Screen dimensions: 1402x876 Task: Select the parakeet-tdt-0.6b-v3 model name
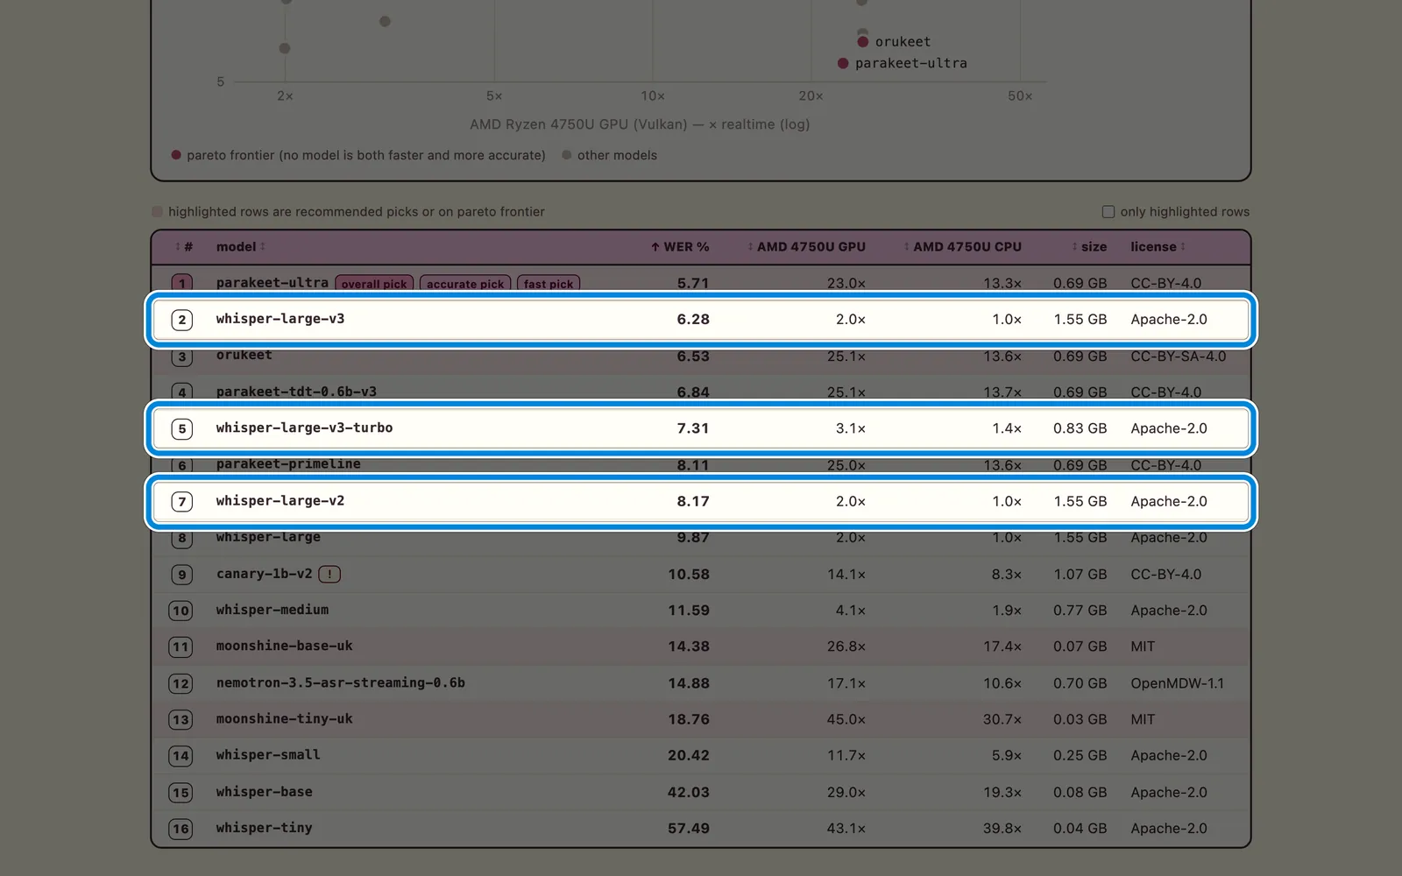pyautogui.click(x=296, y=392)
